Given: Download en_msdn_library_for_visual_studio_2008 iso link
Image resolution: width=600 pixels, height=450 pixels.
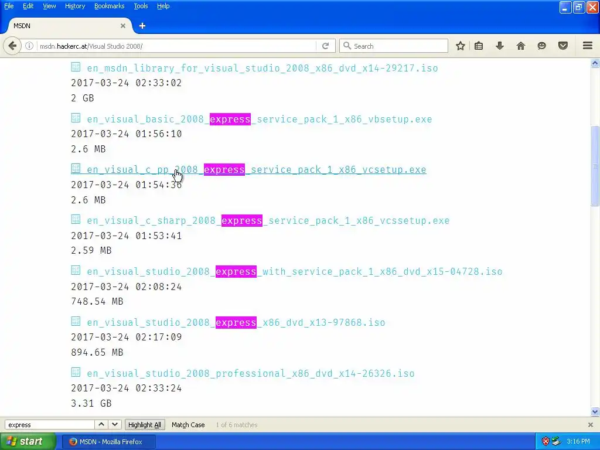Looking at the screenshot, I should click(262, 68).
